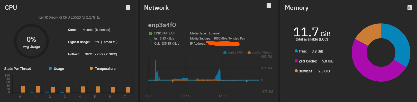Open the Memory reports chart icon

[x=410, y=8]
